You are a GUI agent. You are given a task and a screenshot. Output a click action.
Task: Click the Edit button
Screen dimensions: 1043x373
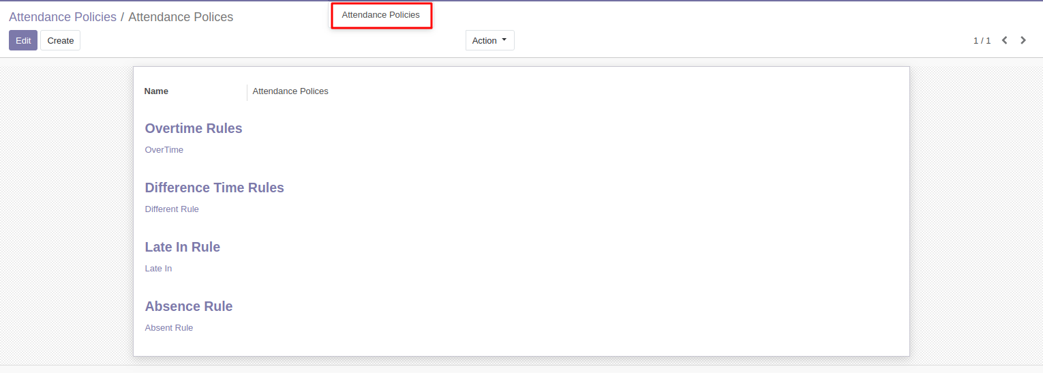click(x=23, y=40)
